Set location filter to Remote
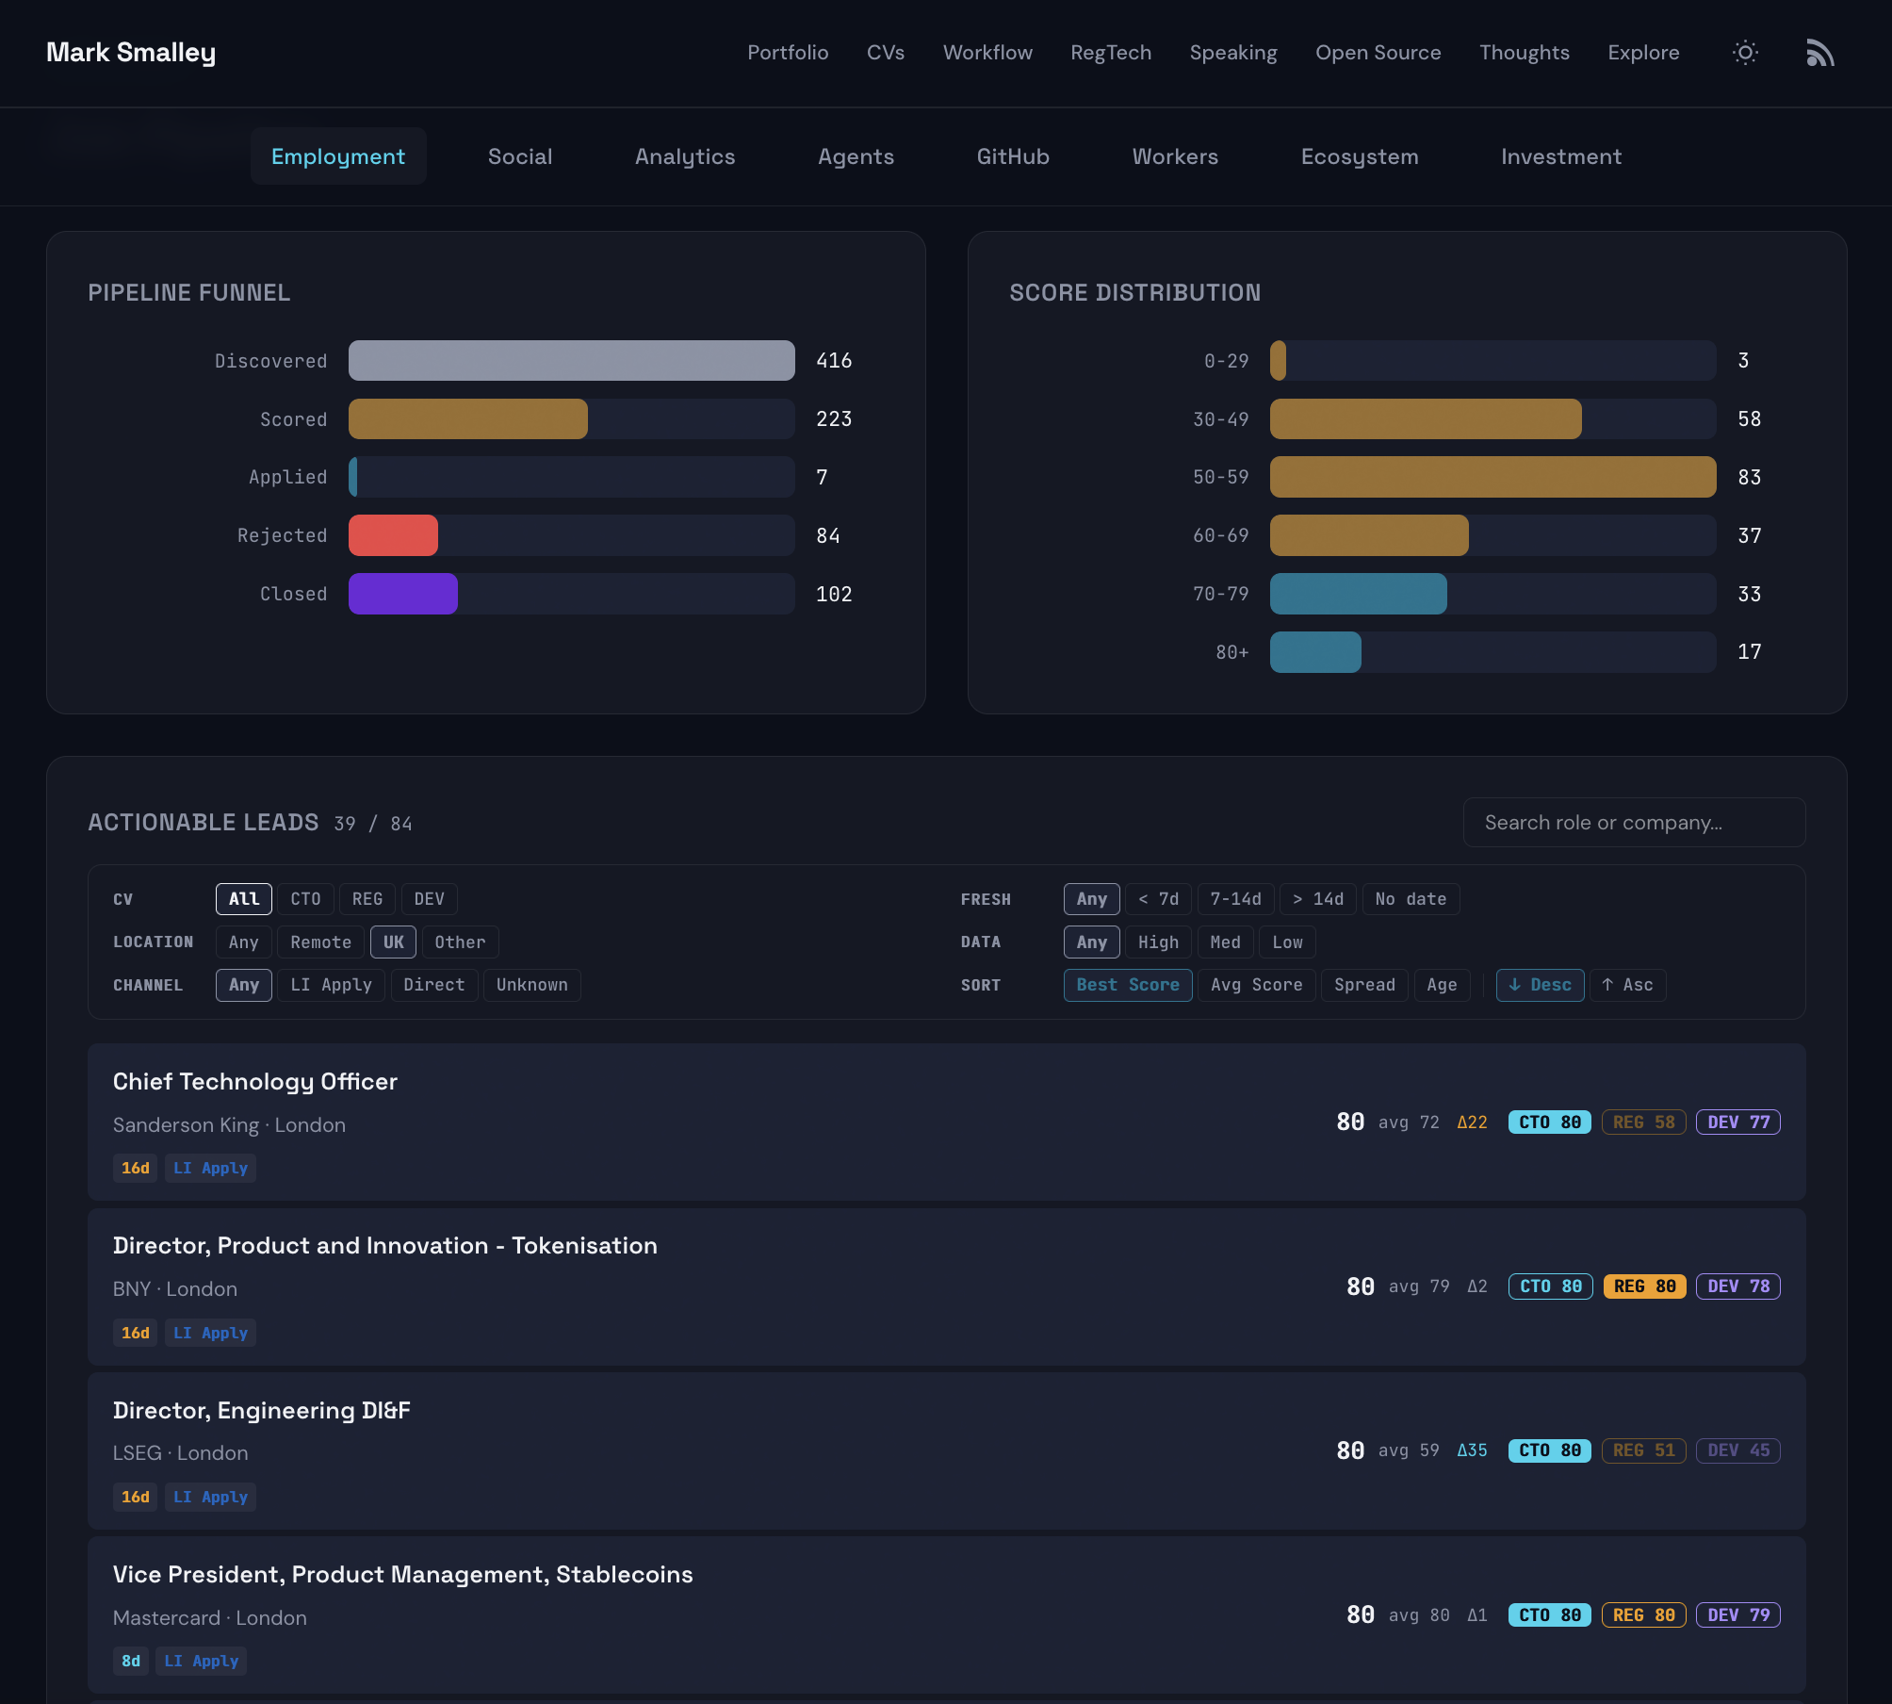The height and width of the screenshot is (1704, 1892). pos(321,942)
